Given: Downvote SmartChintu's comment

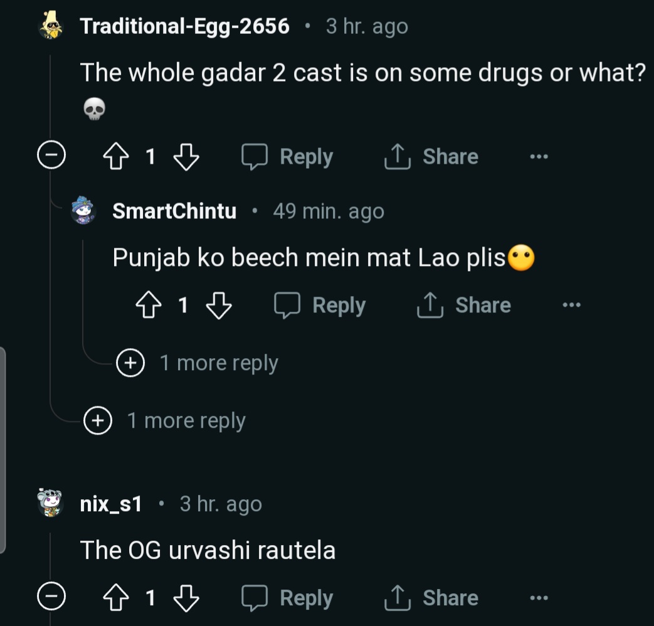Looking at the screenshot, I should [x=218, y=305].
